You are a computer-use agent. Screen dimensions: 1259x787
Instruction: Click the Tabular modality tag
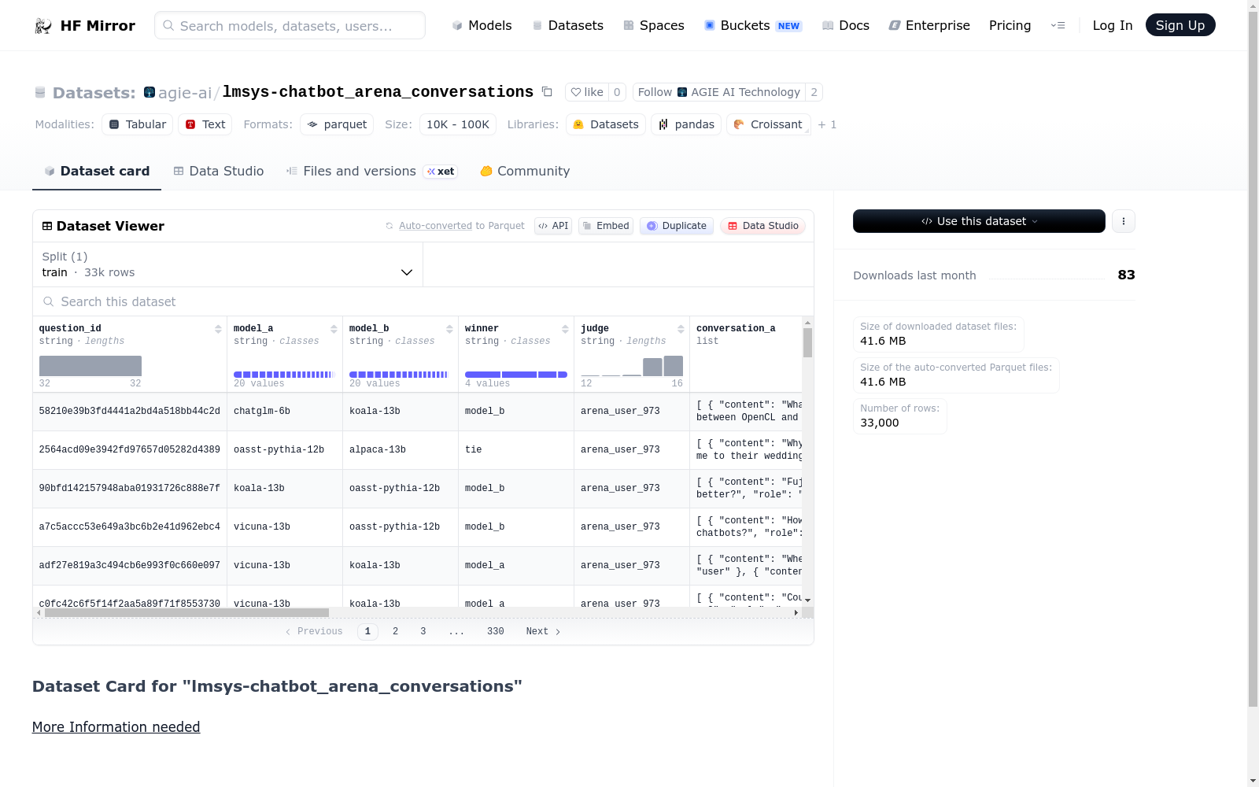[x=138, y=124]
